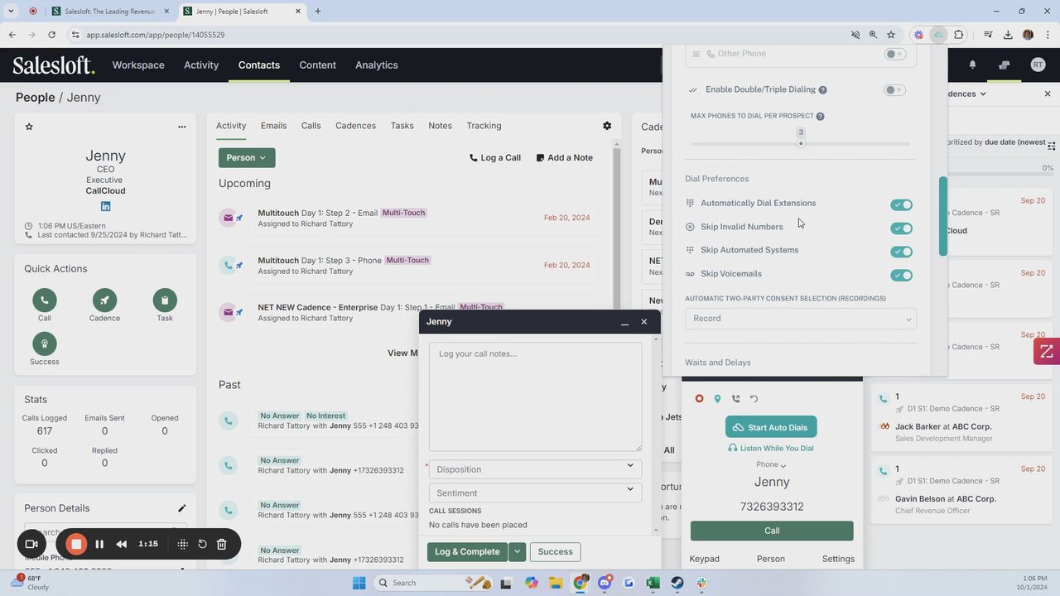The height and width of the screenshot is (596, 1060).
Task: Disable Automatically Dial Extensions toggle
Action: pyautogui.click(x=901, y=204)
